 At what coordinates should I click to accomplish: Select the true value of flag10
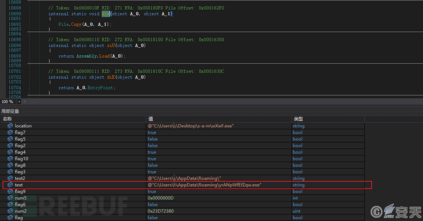click(152, 159)
